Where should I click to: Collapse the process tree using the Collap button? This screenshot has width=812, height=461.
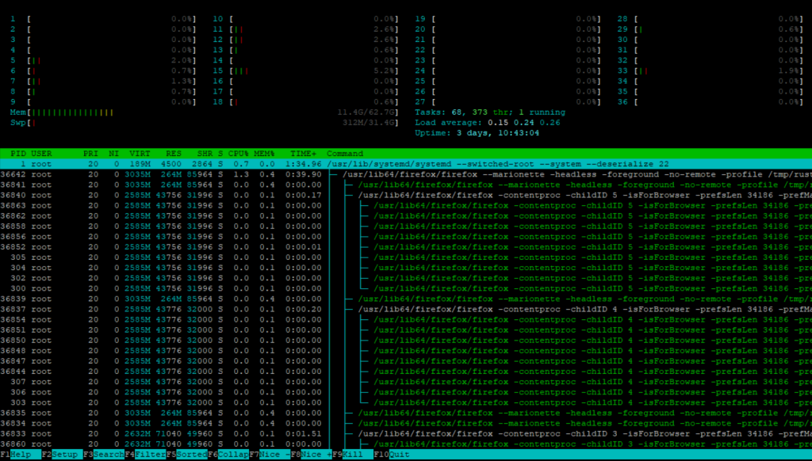235,455
